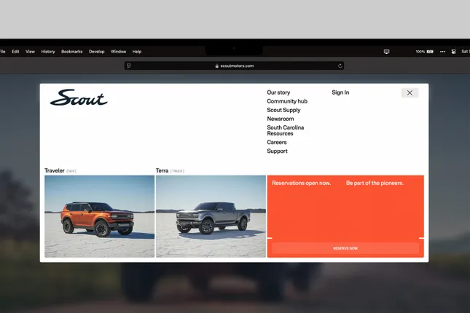Screen dimensions: 470x313
Task: Open the View menu
Action: 30,52
